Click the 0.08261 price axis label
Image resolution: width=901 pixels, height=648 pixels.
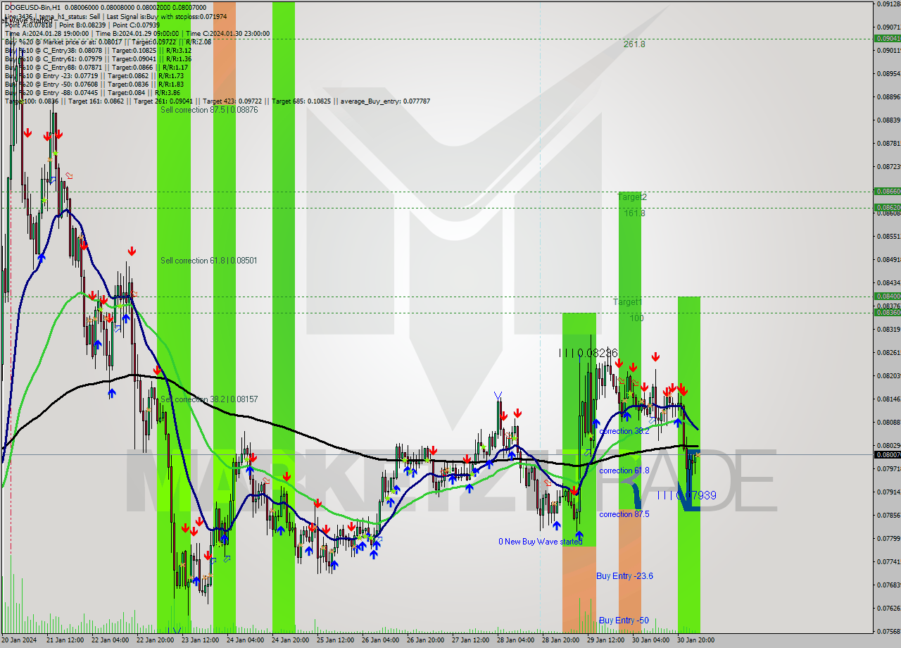888,352
